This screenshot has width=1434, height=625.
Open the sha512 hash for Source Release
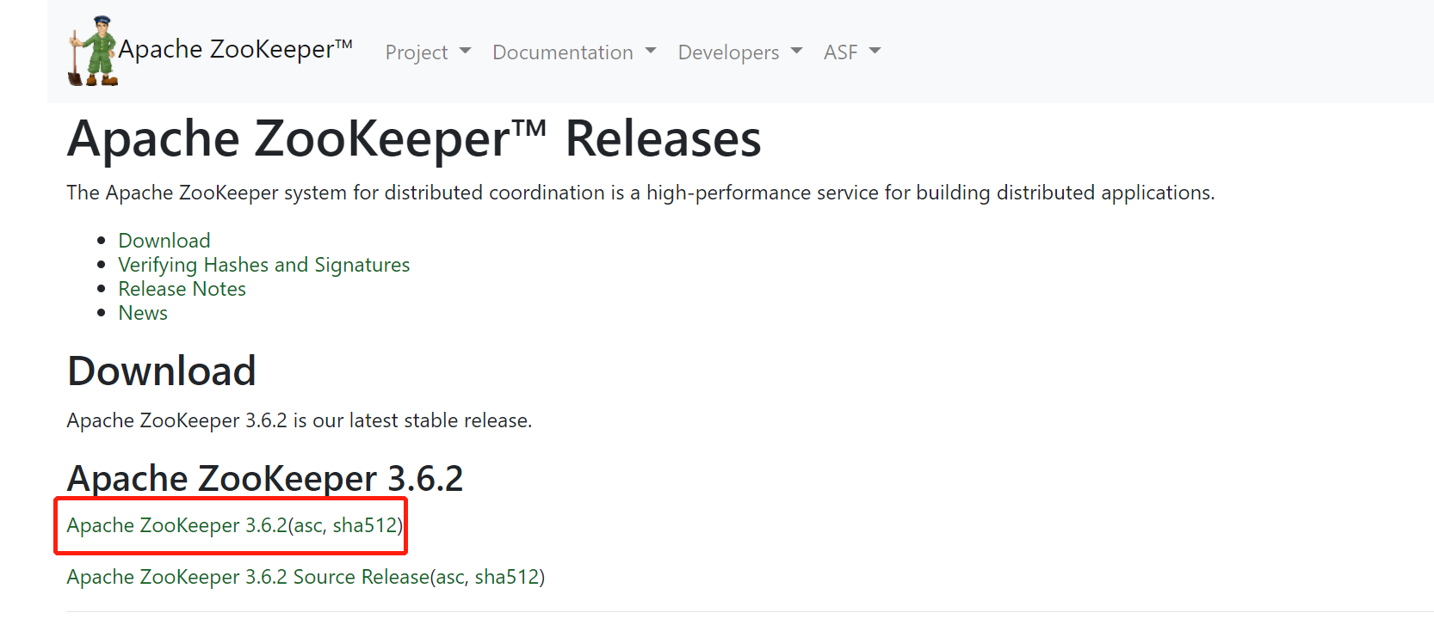click(507, 577)
